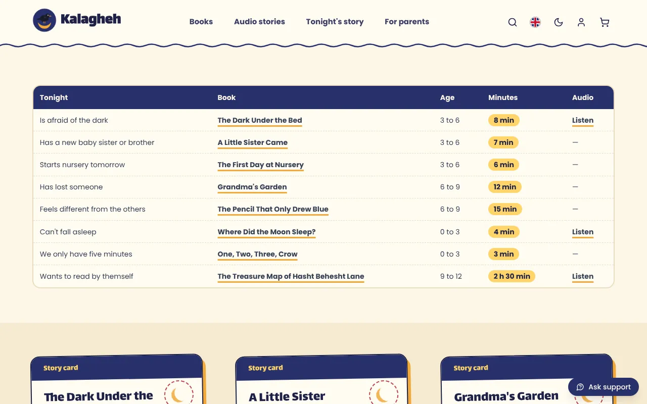Open the search icon
647x404 pixels.
coord(513,22)
